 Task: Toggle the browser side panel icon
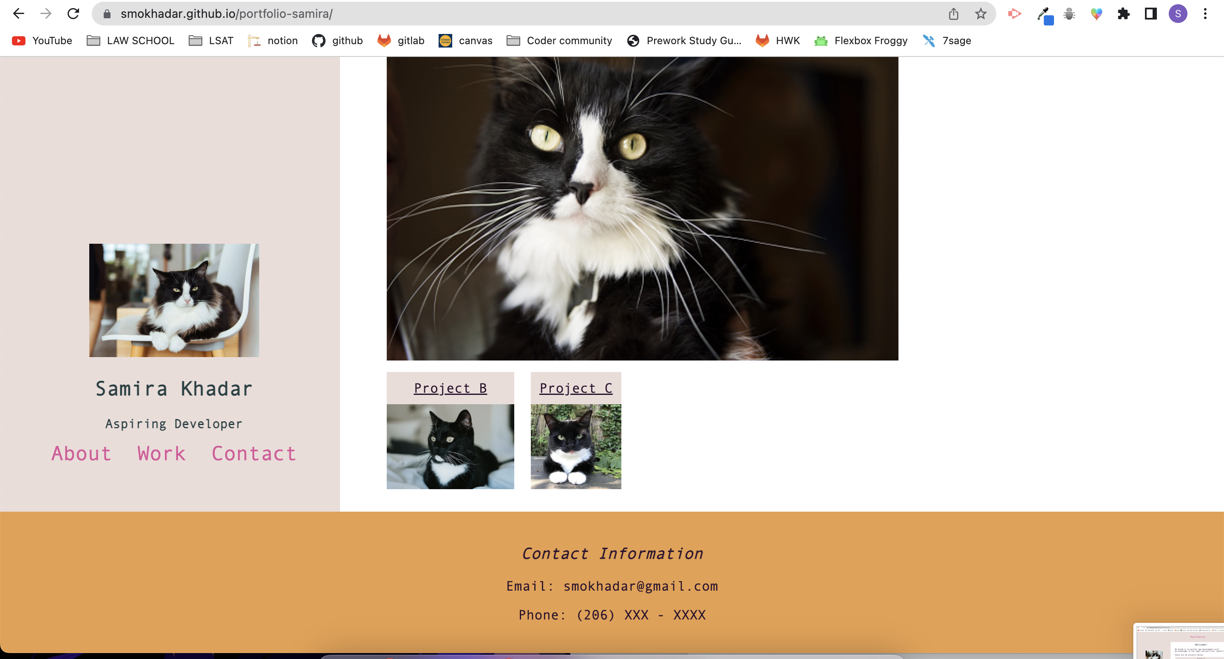pyautogui.click(x=1150, y=14)
